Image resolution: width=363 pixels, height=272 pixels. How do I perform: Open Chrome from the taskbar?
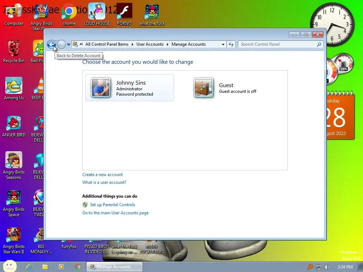click(x=78, y=267)
